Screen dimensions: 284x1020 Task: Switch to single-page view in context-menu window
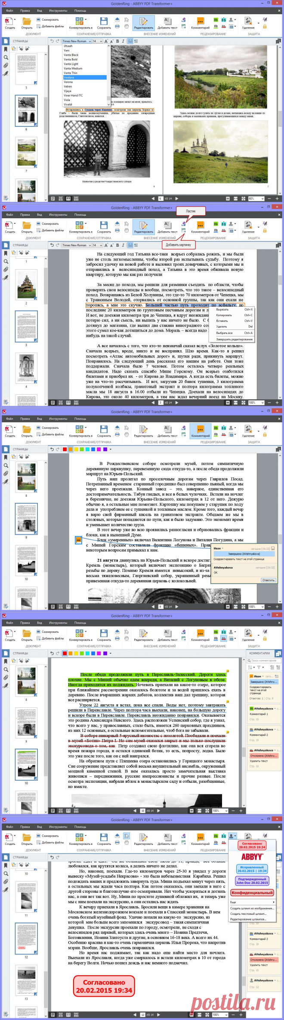[x=53, y=402]
